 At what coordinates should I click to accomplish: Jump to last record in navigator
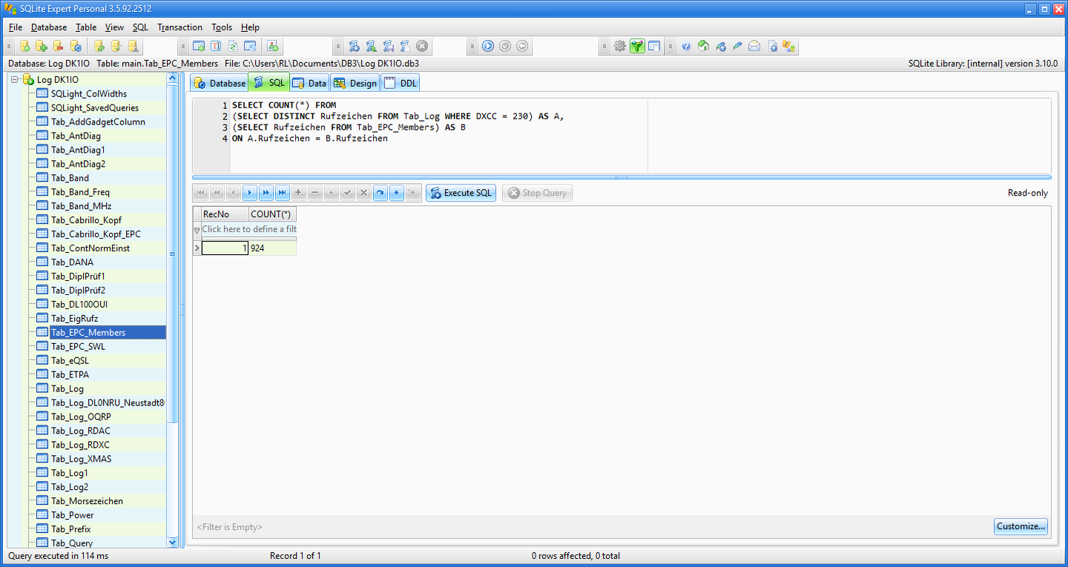[282, 193]
